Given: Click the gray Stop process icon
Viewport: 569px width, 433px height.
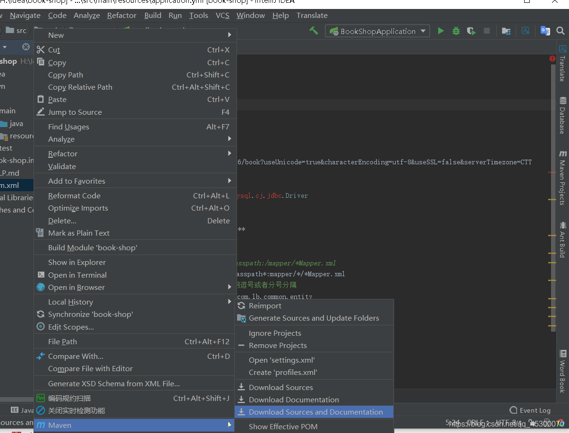Looking at the screenshot, I should (487, 30).
